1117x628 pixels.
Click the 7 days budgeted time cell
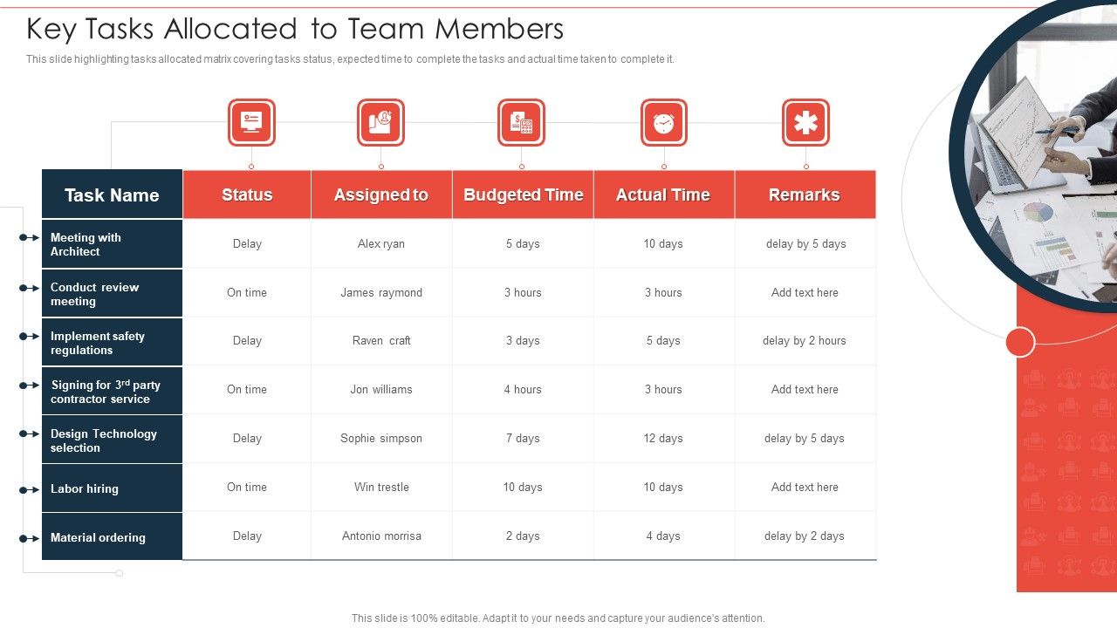(x=523, y=439)
